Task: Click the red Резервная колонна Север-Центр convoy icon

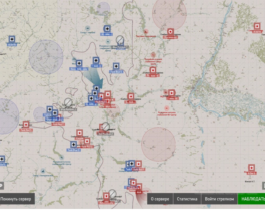Action: click(153, 55)
